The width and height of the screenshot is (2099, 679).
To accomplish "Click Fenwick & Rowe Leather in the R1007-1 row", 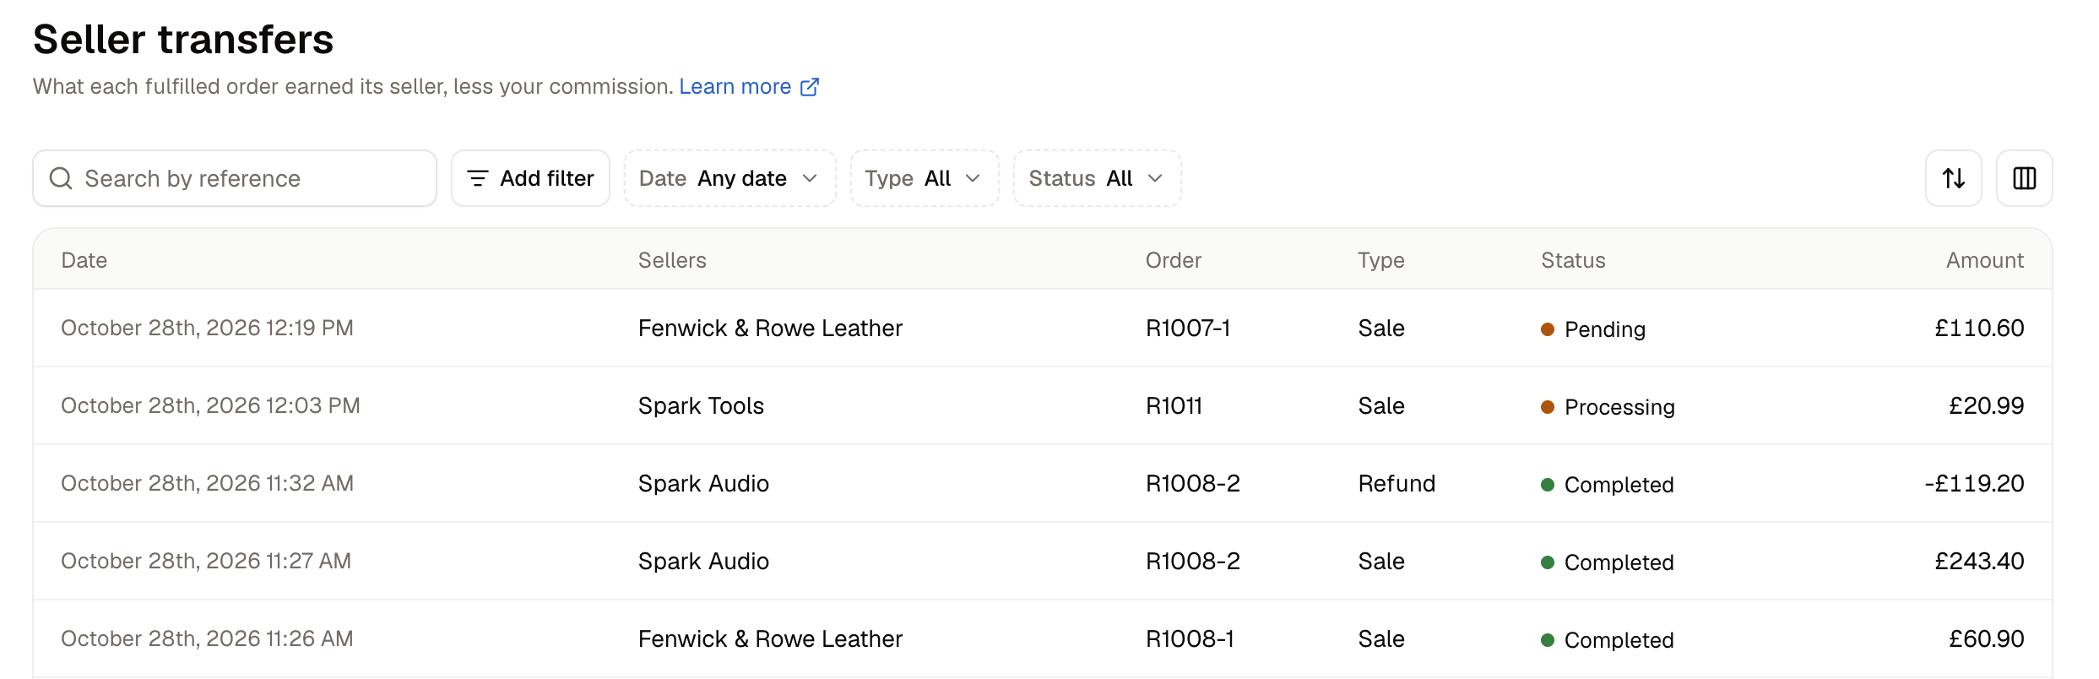I will point(770,328).
